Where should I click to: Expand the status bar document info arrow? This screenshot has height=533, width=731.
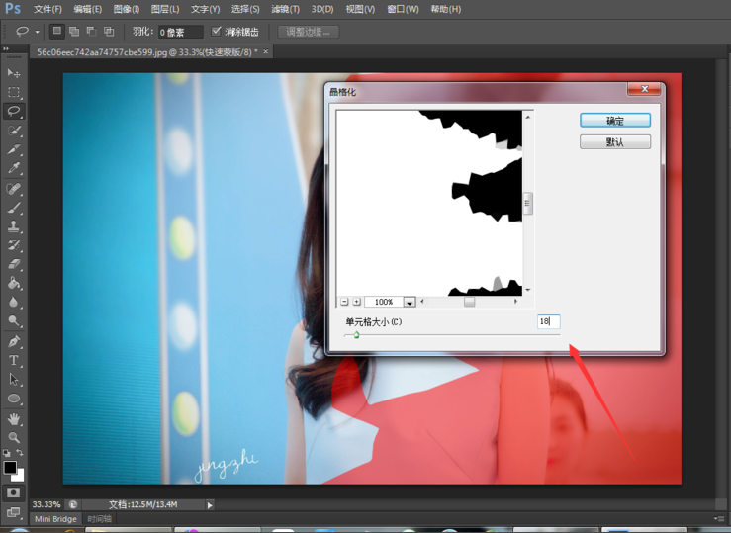coord(210,504)
